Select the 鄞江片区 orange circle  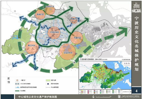[32, 48]
